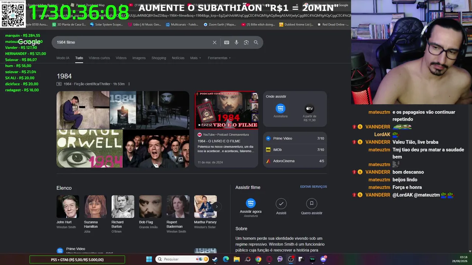Open the Windows Start menu
Screen dimensions: 472x265
pos(149,259)
